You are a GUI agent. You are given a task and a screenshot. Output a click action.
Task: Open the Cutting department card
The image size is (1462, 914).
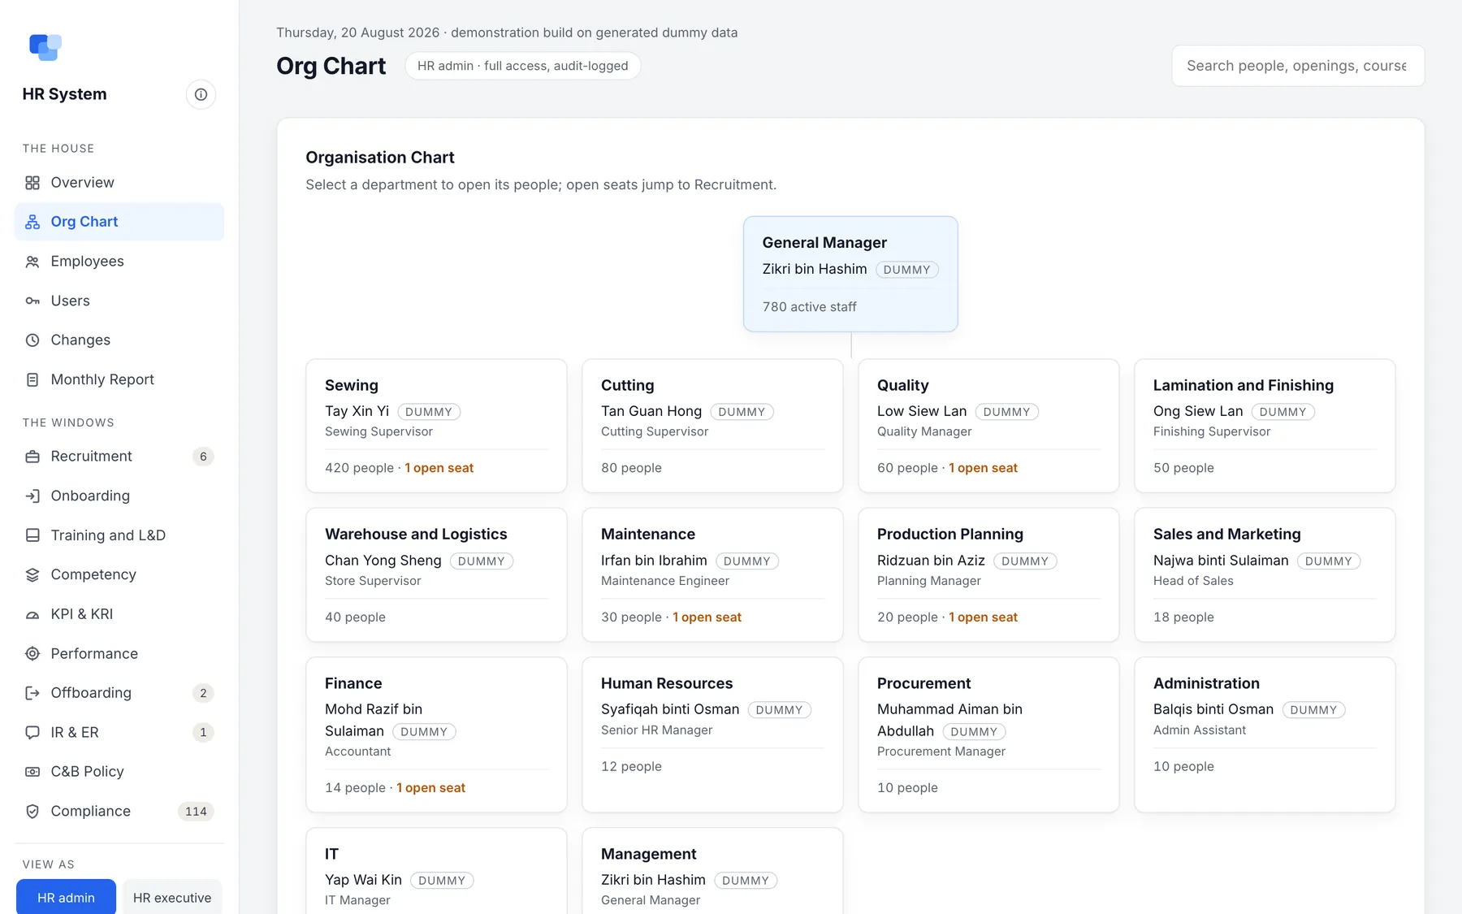click(x=712, y=426)
